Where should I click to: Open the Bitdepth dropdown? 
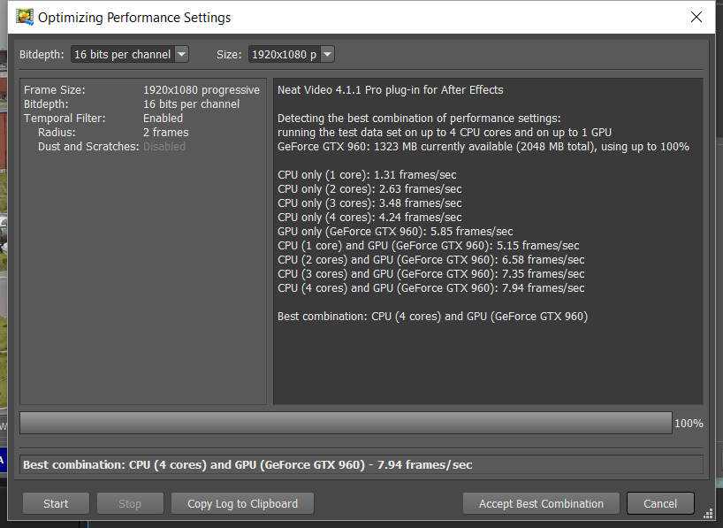[130, 55]
